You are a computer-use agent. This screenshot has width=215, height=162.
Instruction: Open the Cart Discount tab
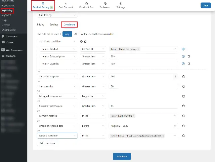(x=66, y=5)
